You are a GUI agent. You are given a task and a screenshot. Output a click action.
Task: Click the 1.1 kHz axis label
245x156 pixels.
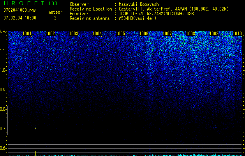[3, 51]
